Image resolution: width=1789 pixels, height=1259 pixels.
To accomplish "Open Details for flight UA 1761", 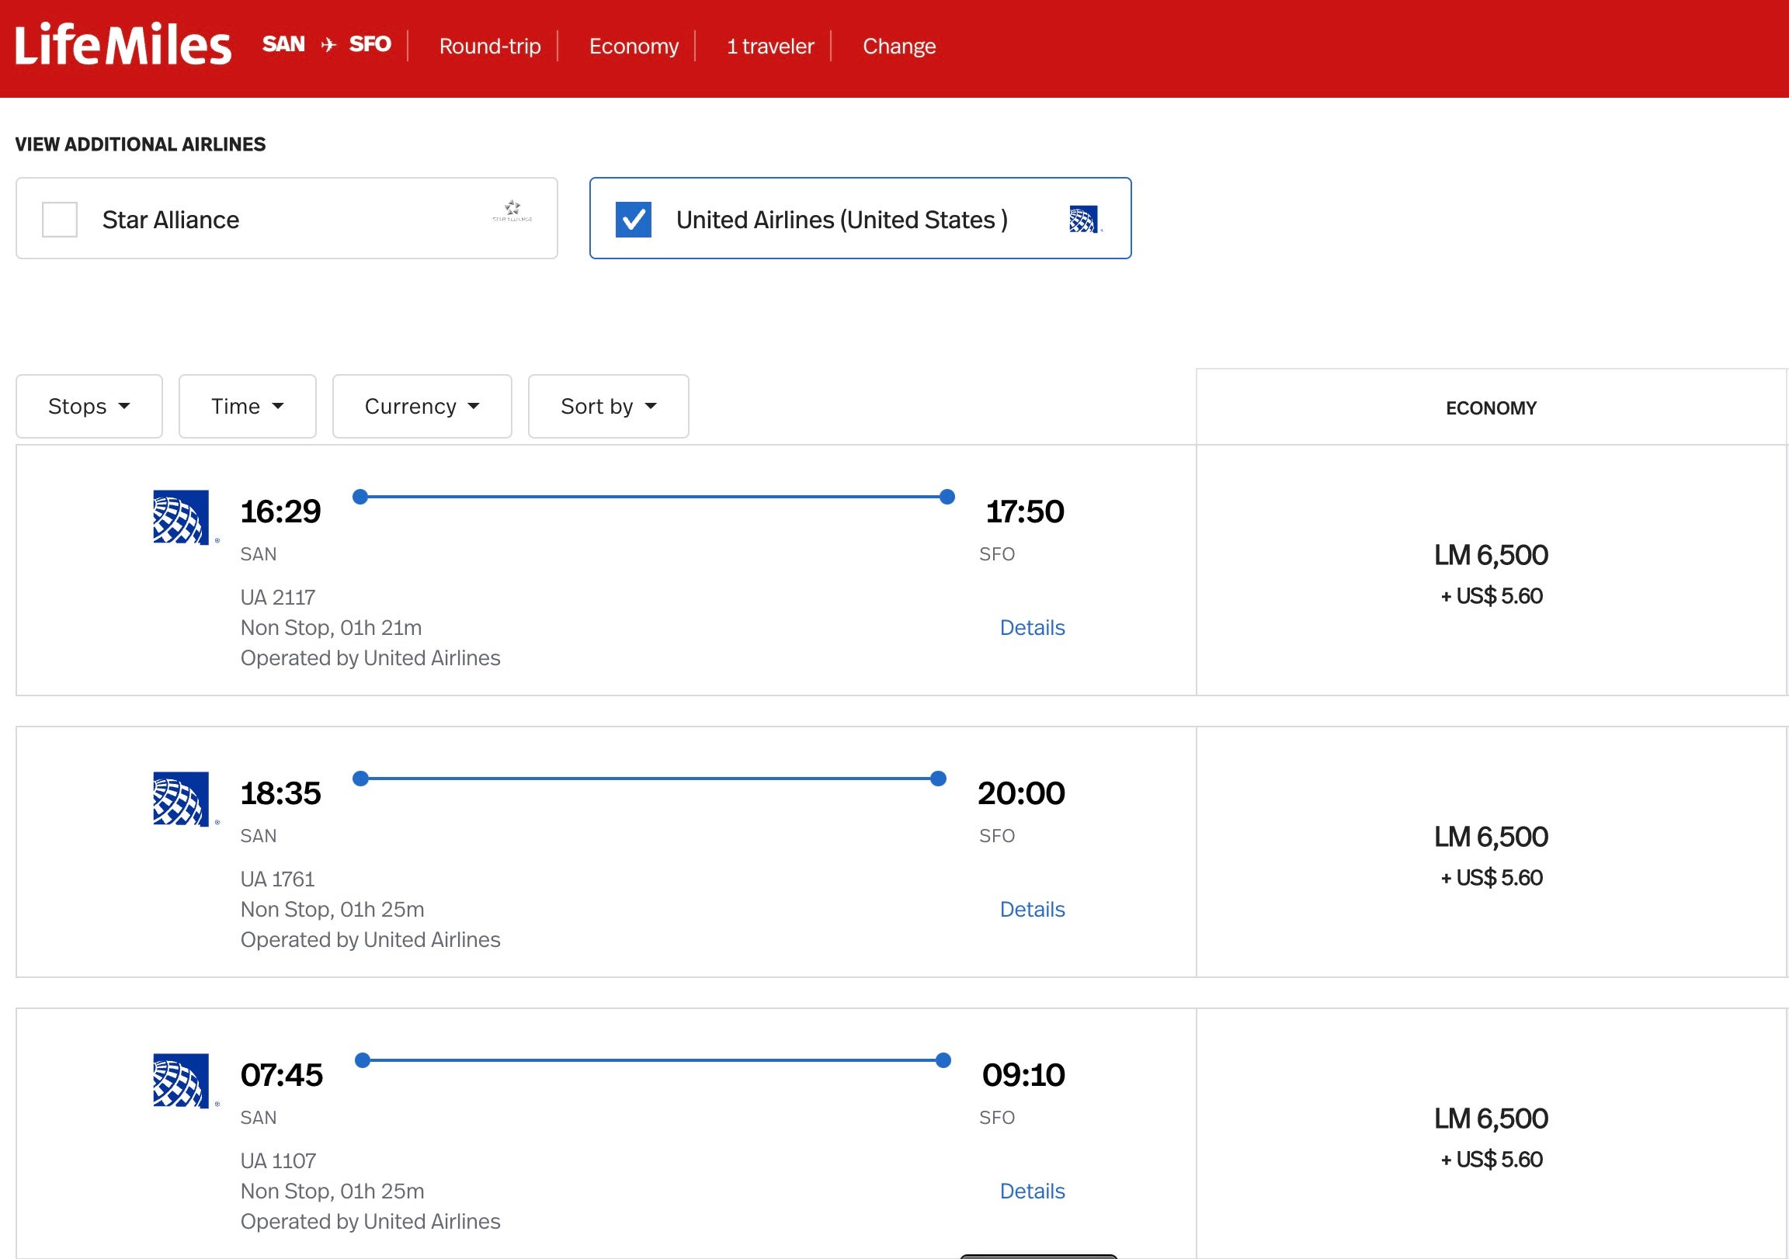I will tap(1032, 909).
